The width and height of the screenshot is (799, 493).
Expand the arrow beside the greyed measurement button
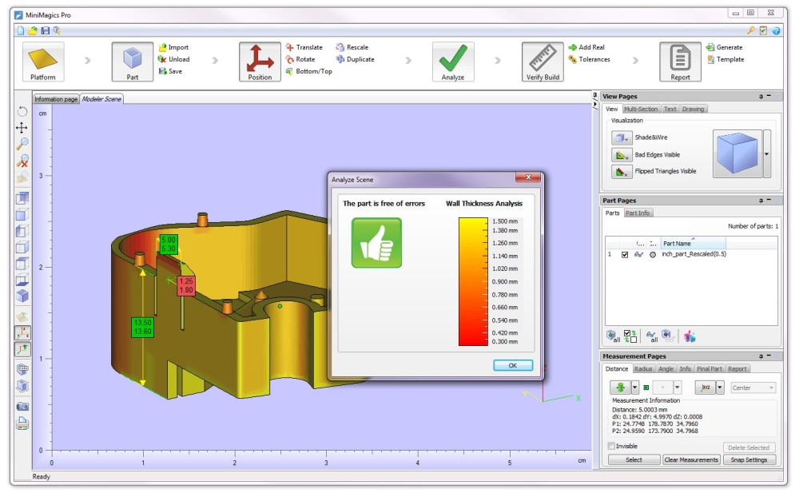678,388
